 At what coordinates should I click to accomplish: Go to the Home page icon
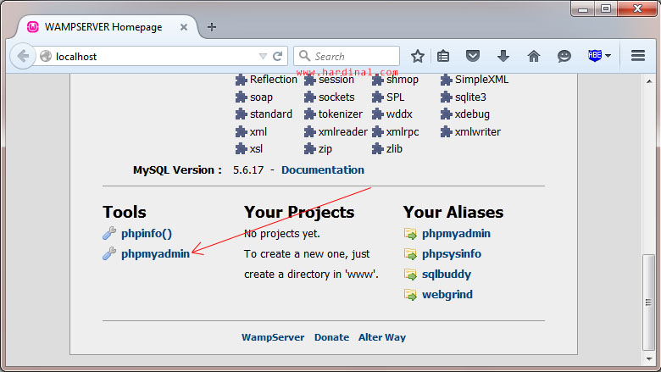point(534,56)
